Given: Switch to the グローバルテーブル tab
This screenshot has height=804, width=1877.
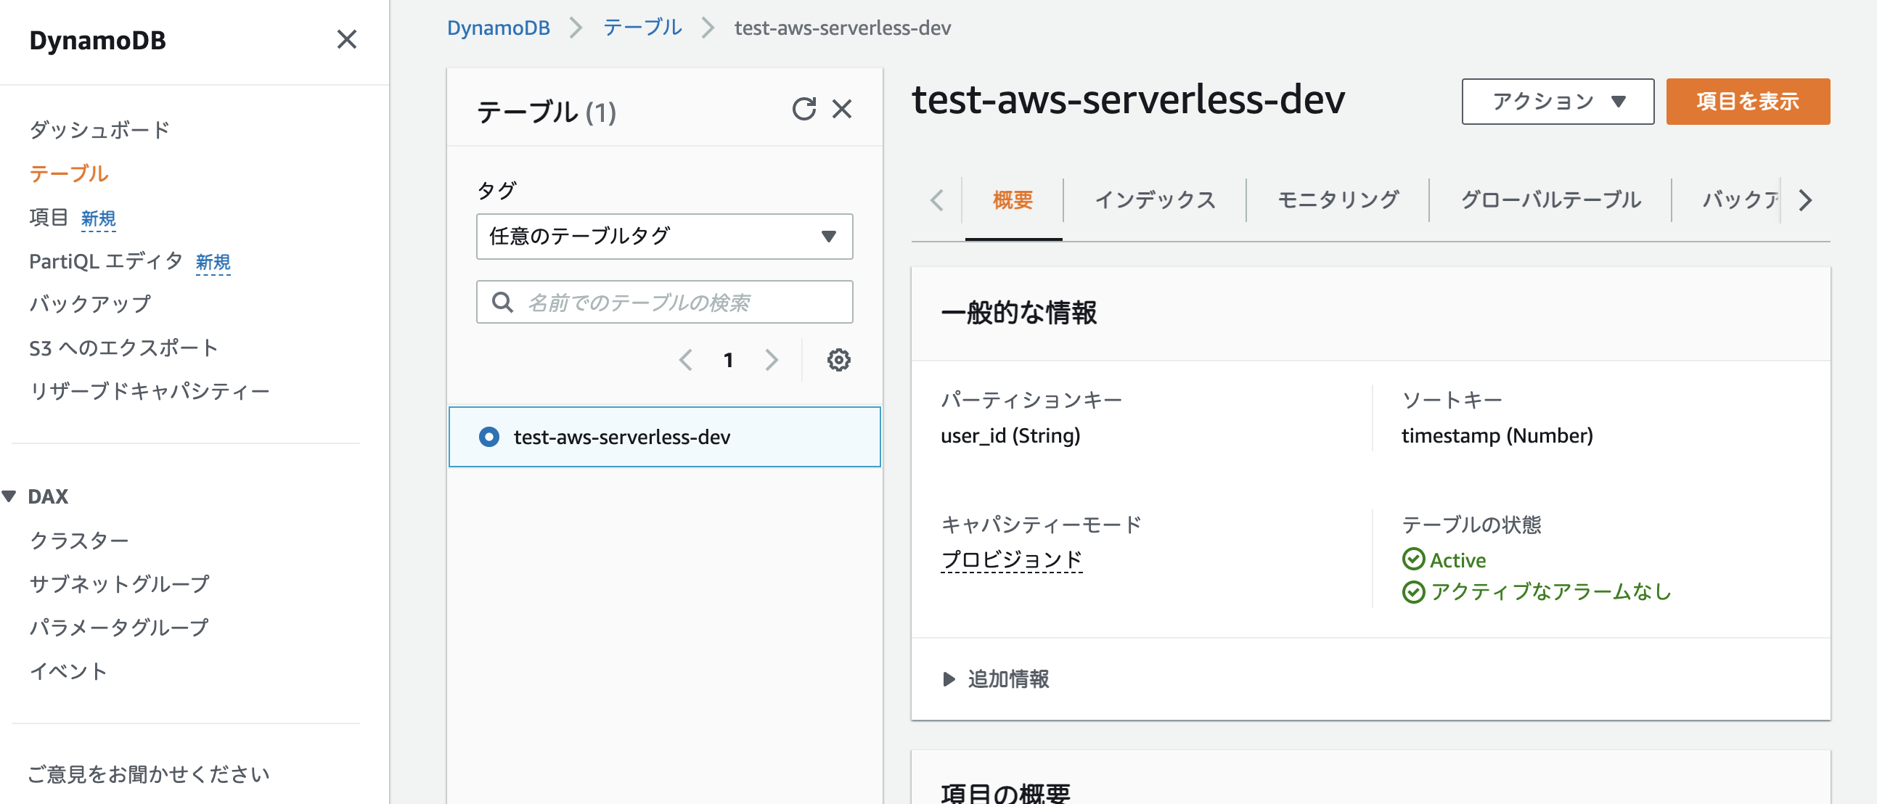Looking at the screenshot, I should pos(1551,200).
